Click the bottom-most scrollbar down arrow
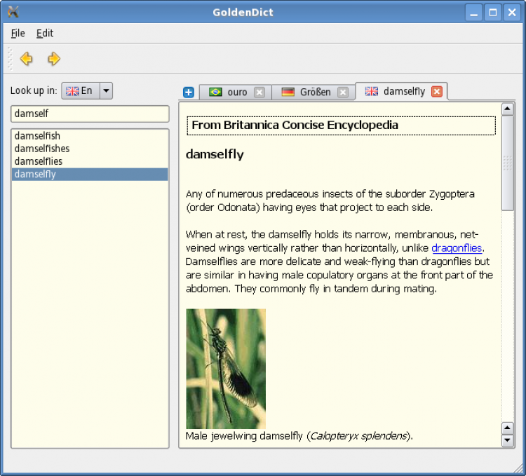The width and height of the screenshot is (526, 476). coord(508,440)
